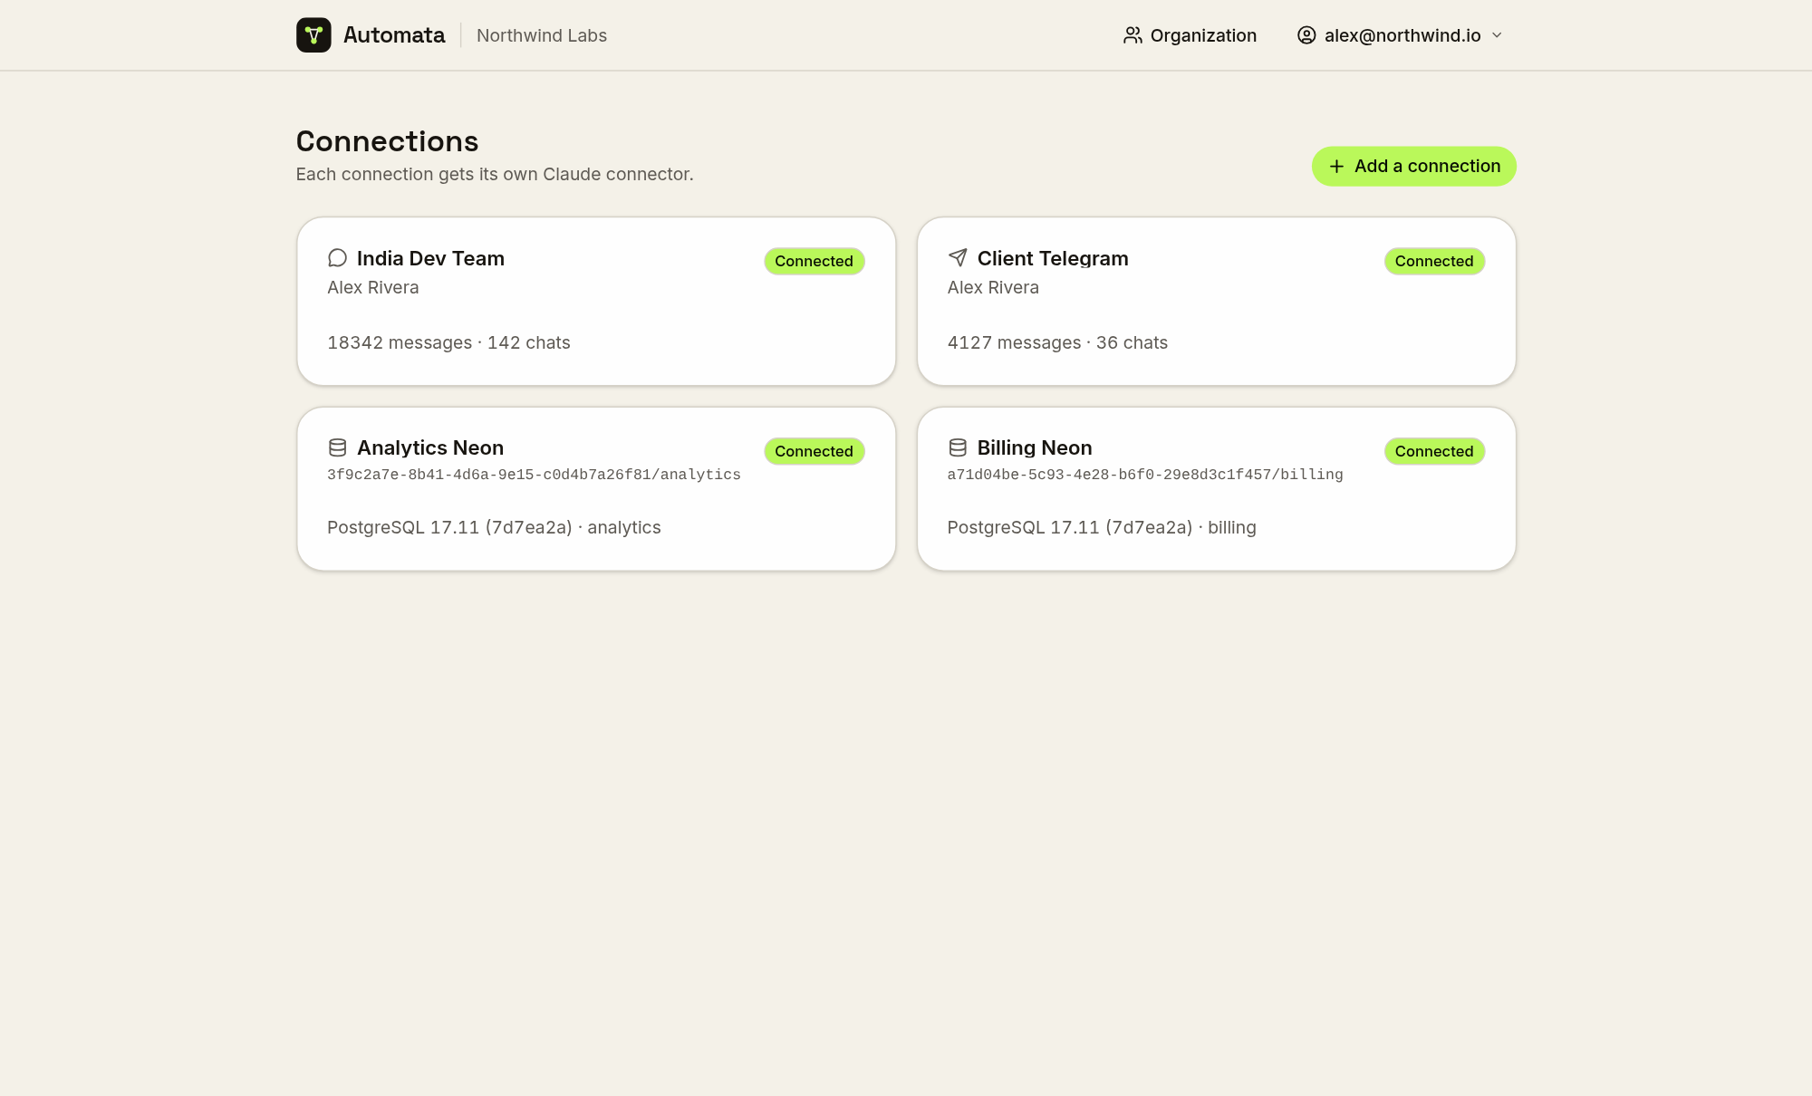1812x1096 pixels.
Task: Click the user avatar icon beside alex@northwind.io
Action: (x=1306, y=35)
